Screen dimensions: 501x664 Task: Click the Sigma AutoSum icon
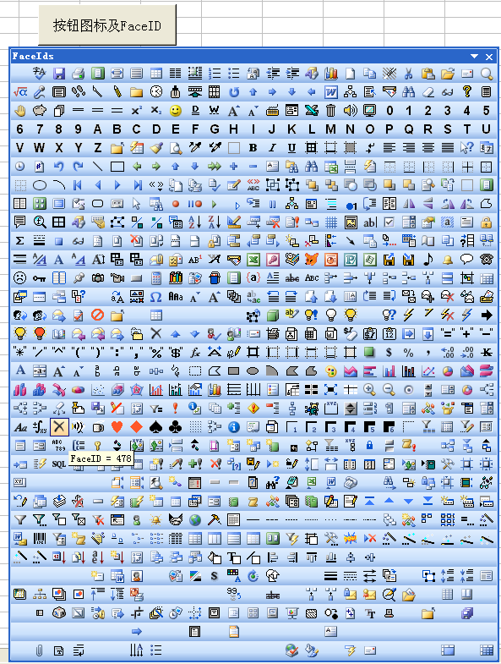click(20, 241)
